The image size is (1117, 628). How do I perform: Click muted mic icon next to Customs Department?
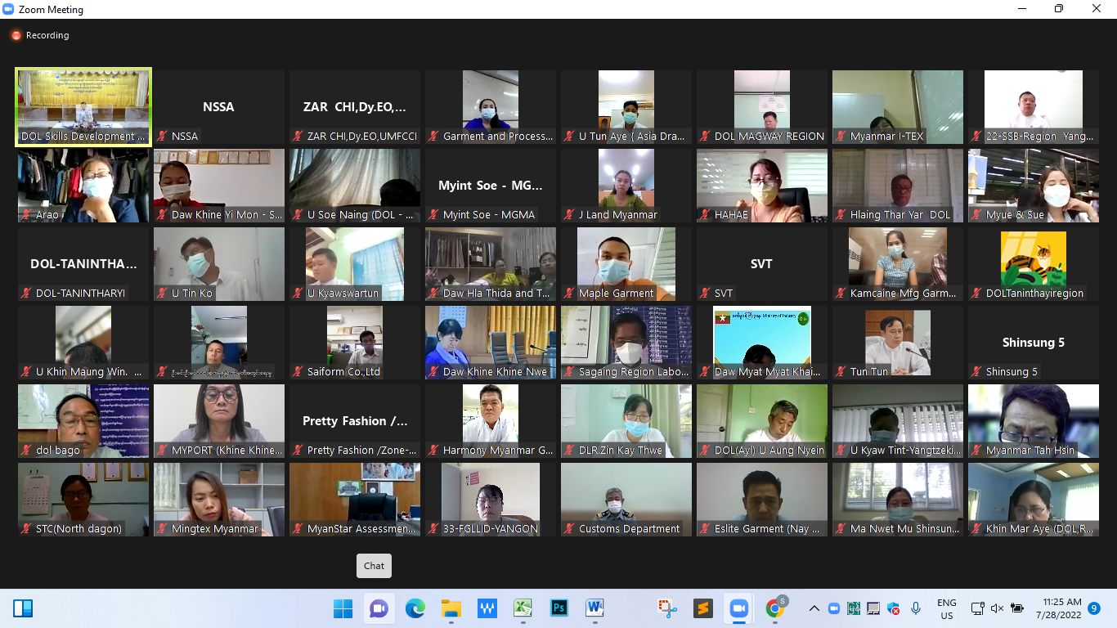pos(570,529)
